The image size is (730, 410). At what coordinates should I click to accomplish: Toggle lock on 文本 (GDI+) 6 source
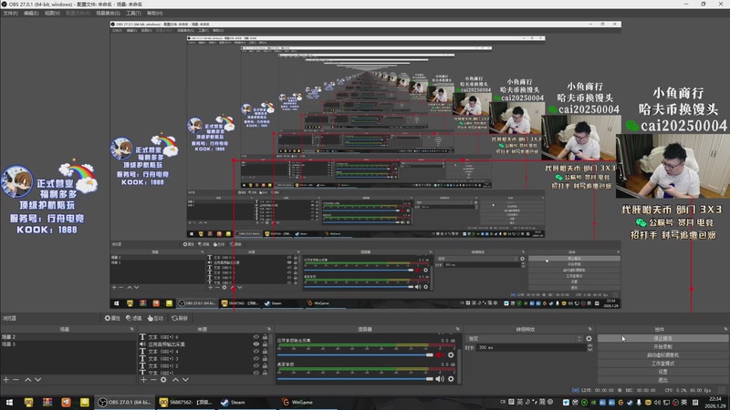[265, 337]
